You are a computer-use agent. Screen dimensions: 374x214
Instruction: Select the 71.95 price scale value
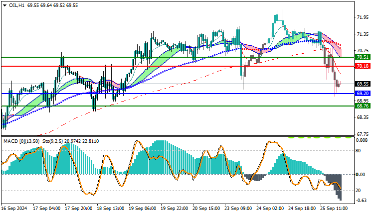point(363,17)
